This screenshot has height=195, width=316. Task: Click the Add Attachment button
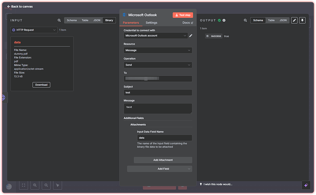coord(163,160)
